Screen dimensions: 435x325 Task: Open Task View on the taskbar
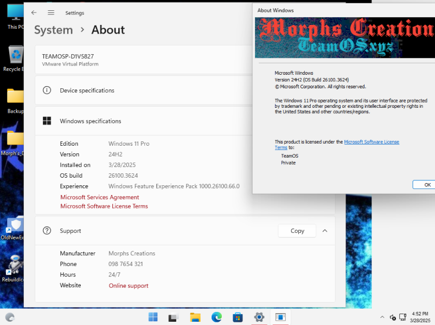[x=174, y=317]
